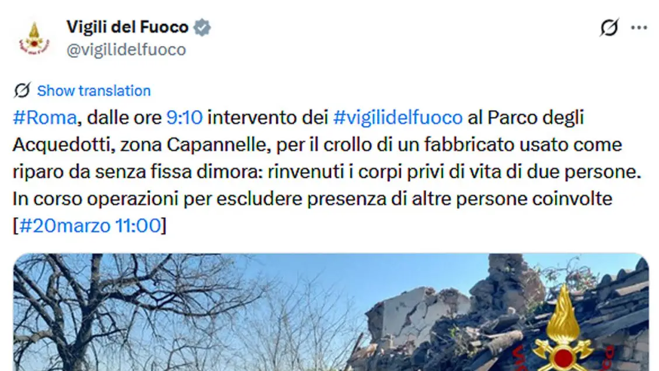Click the blue verified badge
Image resolution: width=659 pixels, height=371 pixels.
(202, 27)
